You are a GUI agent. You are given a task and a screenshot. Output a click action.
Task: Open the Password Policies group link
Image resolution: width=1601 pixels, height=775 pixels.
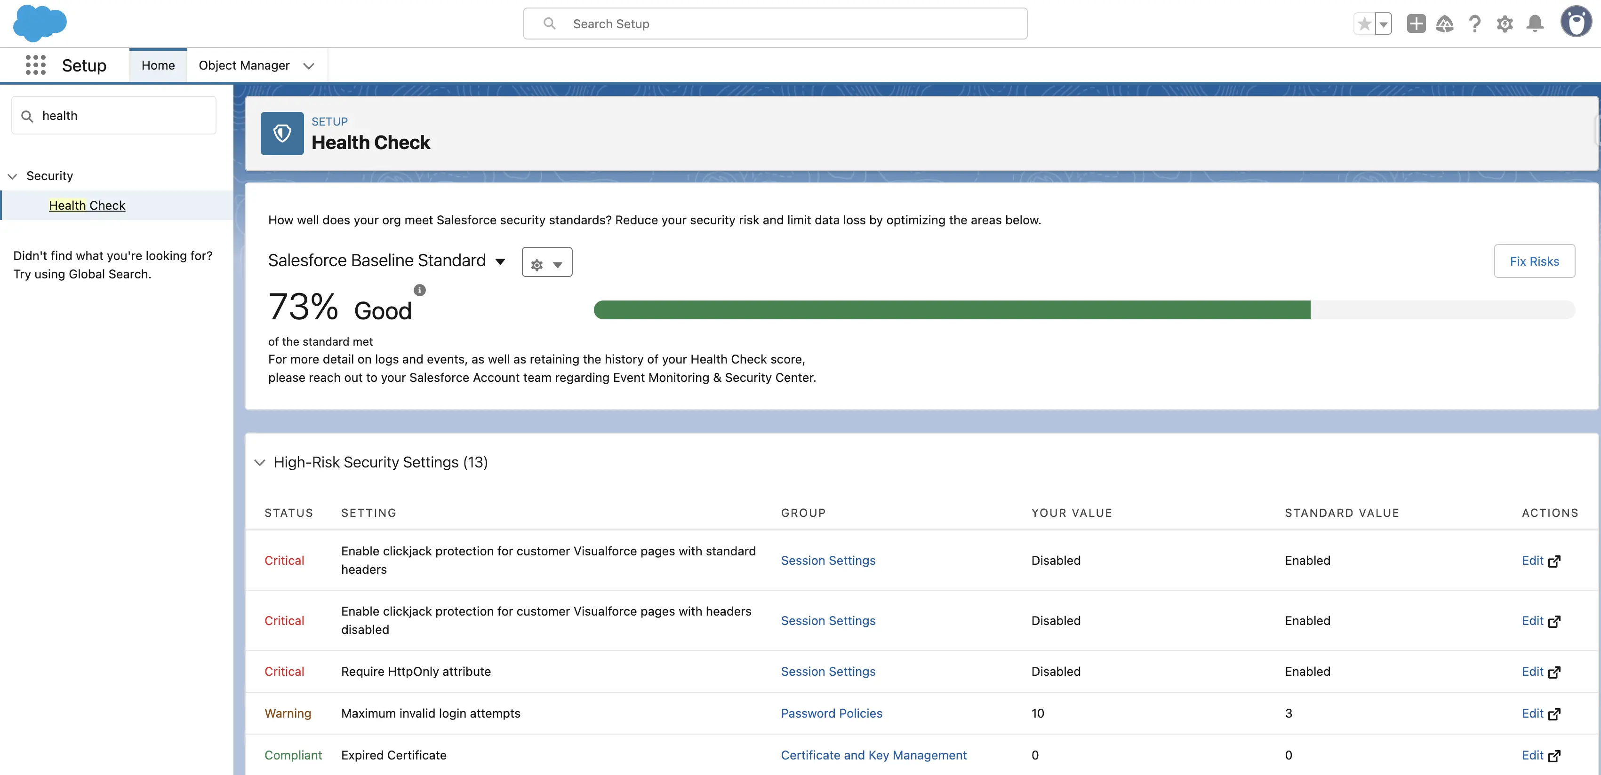click(x=831, y=713)
